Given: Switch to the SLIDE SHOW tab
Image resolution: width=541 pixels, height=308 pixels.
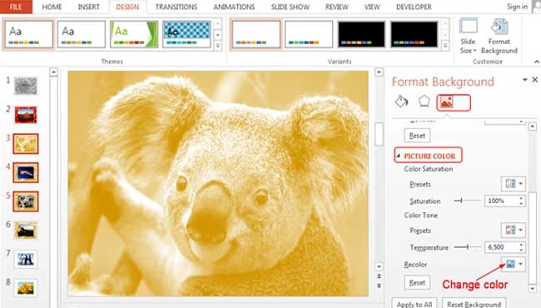Looking at the screenshot, I should click(x=290, y=7).
